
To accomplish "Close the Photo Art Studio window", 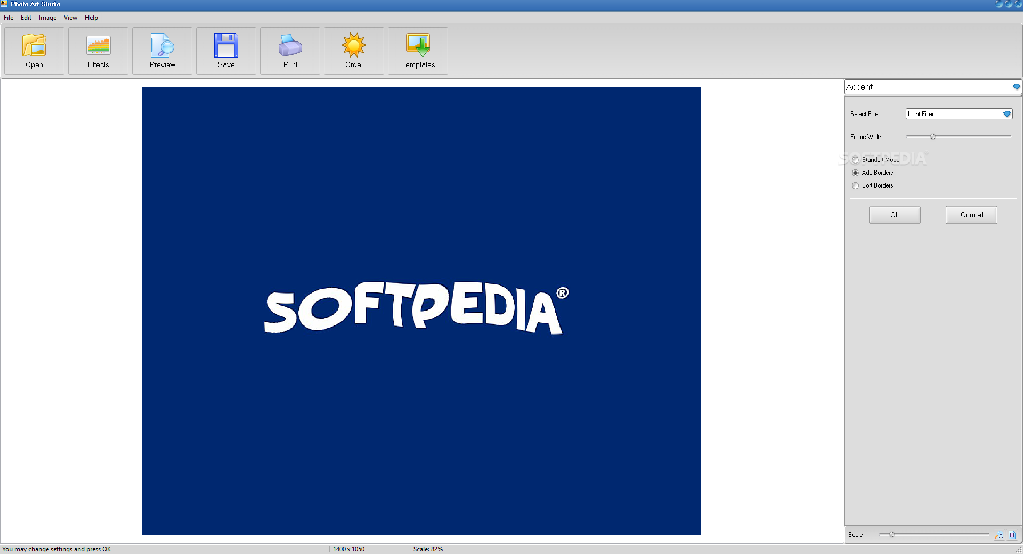I will [1018, 4].
